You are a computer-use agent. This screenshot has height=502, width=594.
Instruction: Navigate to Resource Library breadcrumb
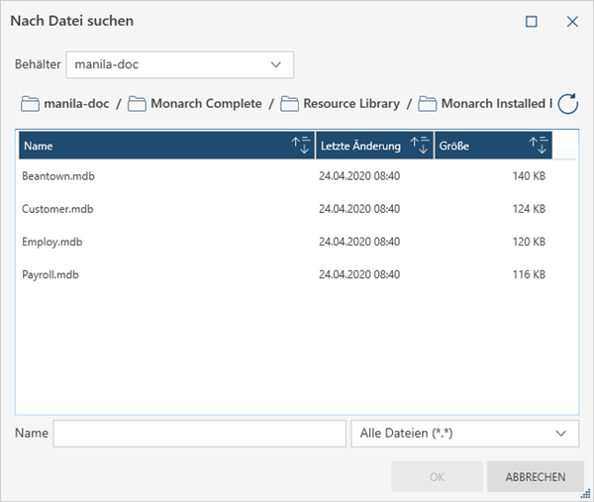click(x=351, y=103)
